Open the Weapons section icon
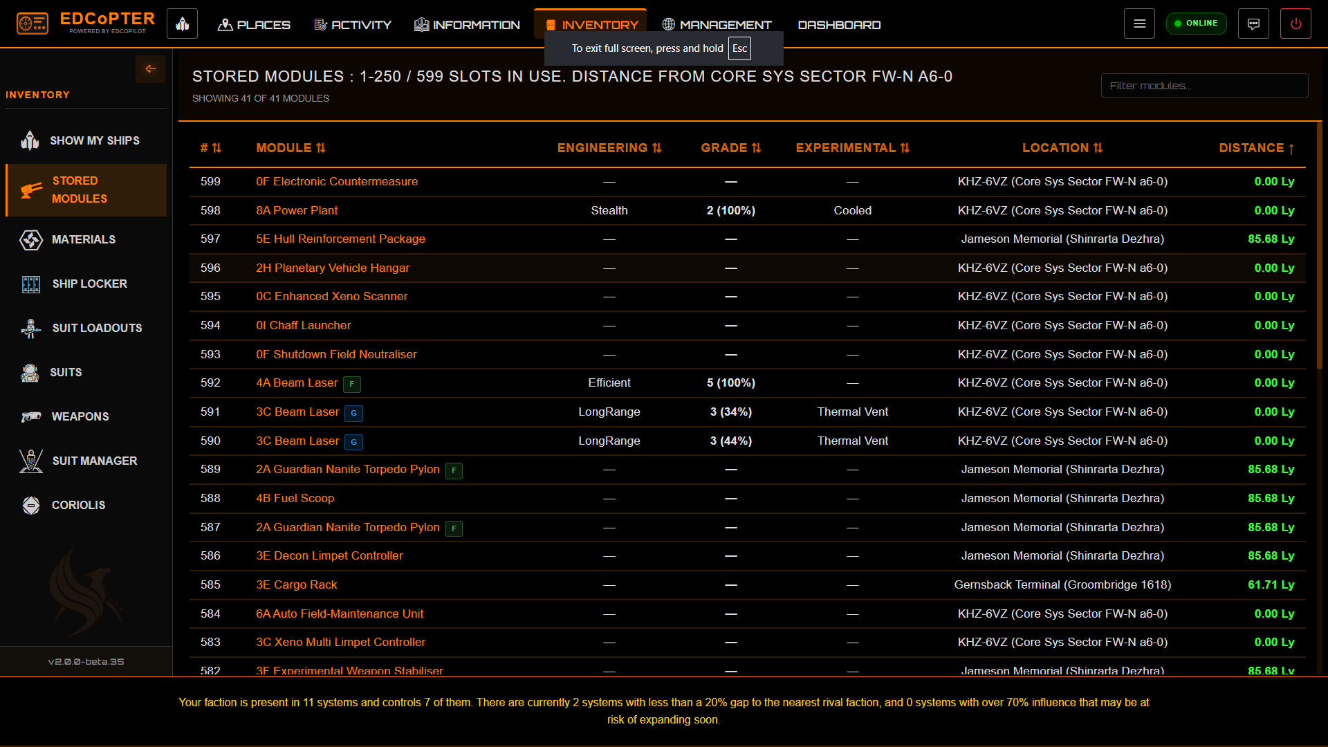Viewport: 1328px width, 747px height. tap(30, 416)
